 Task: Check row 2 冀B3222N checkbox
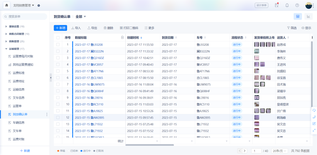click(x=58, y=51)
